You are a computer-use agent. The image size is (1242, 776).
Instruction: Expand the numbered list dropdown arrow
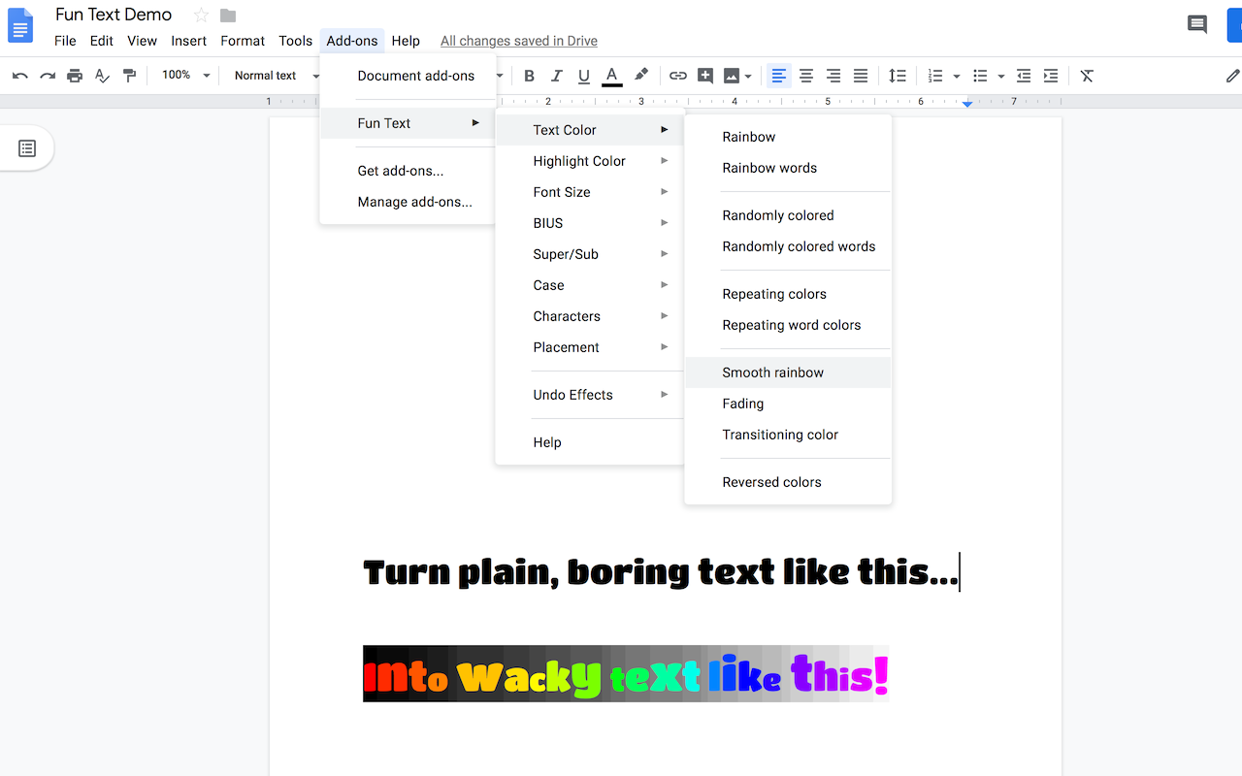957,76
